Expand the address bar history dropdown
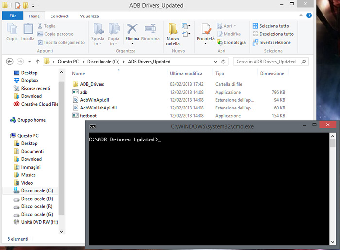The height and width of the screenshot is (250, 340). pyautogui.click(x=215, y=62)
